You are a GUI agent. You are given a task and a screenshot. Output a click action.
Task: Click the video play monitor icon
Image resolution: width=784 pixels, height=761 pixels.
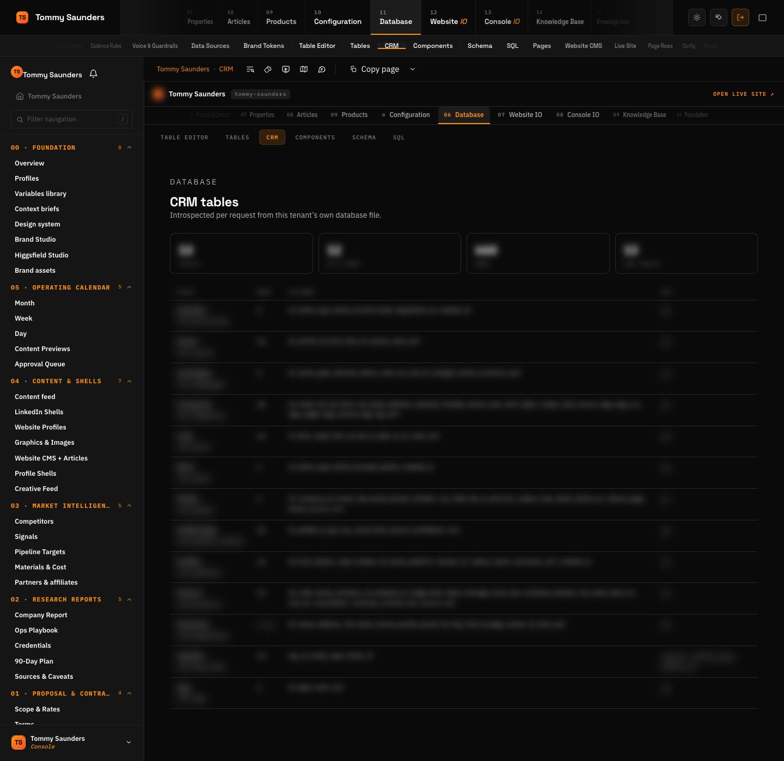[x=286, y=69]
